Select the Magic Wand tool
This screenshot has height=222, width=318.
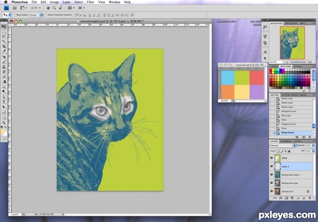[x=4, y=41]
